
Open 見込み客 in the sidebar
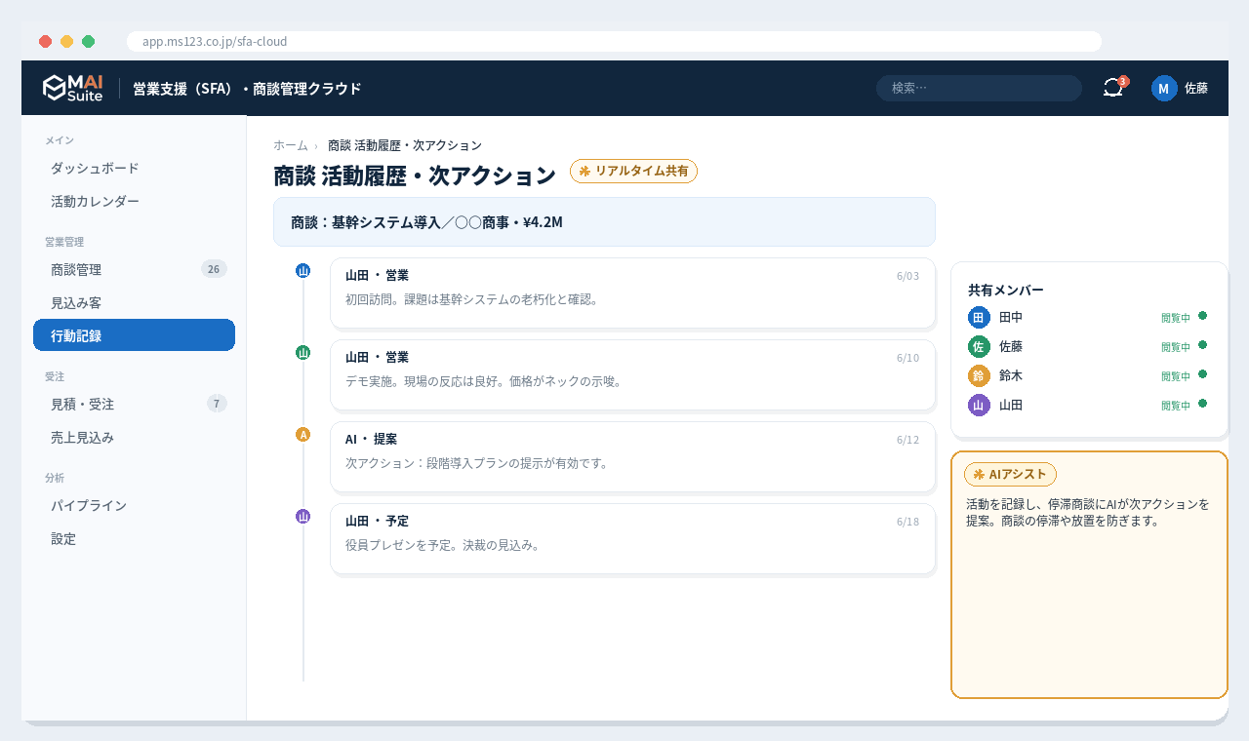click(x=134, y=302)
